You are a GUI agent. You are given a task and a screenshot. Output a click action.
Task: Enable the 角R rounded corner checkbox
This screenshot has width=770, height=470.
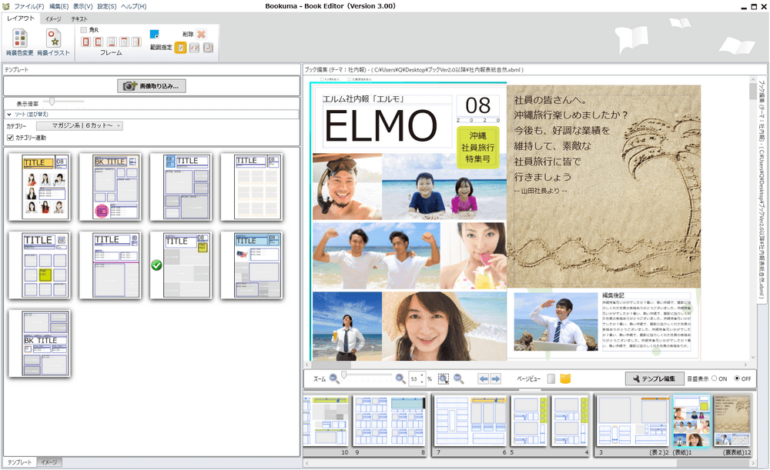click(x=82, y=28)
